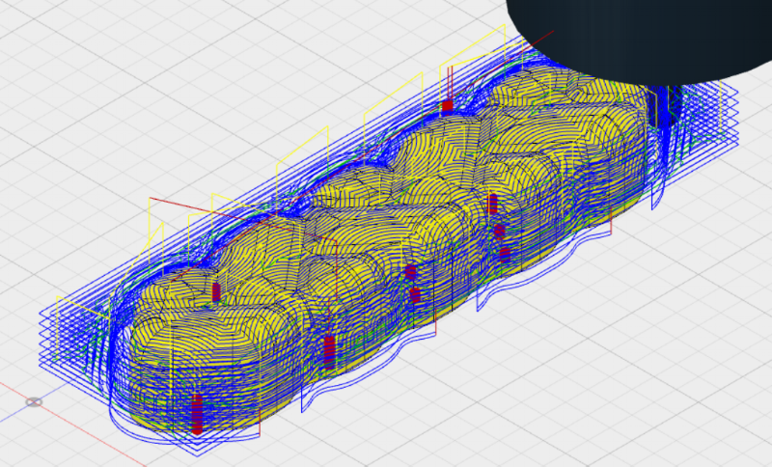Select the blue cutter shaft beneath the holder
The width and height of the screenshot is (772, 467).
tap(663, 106)
